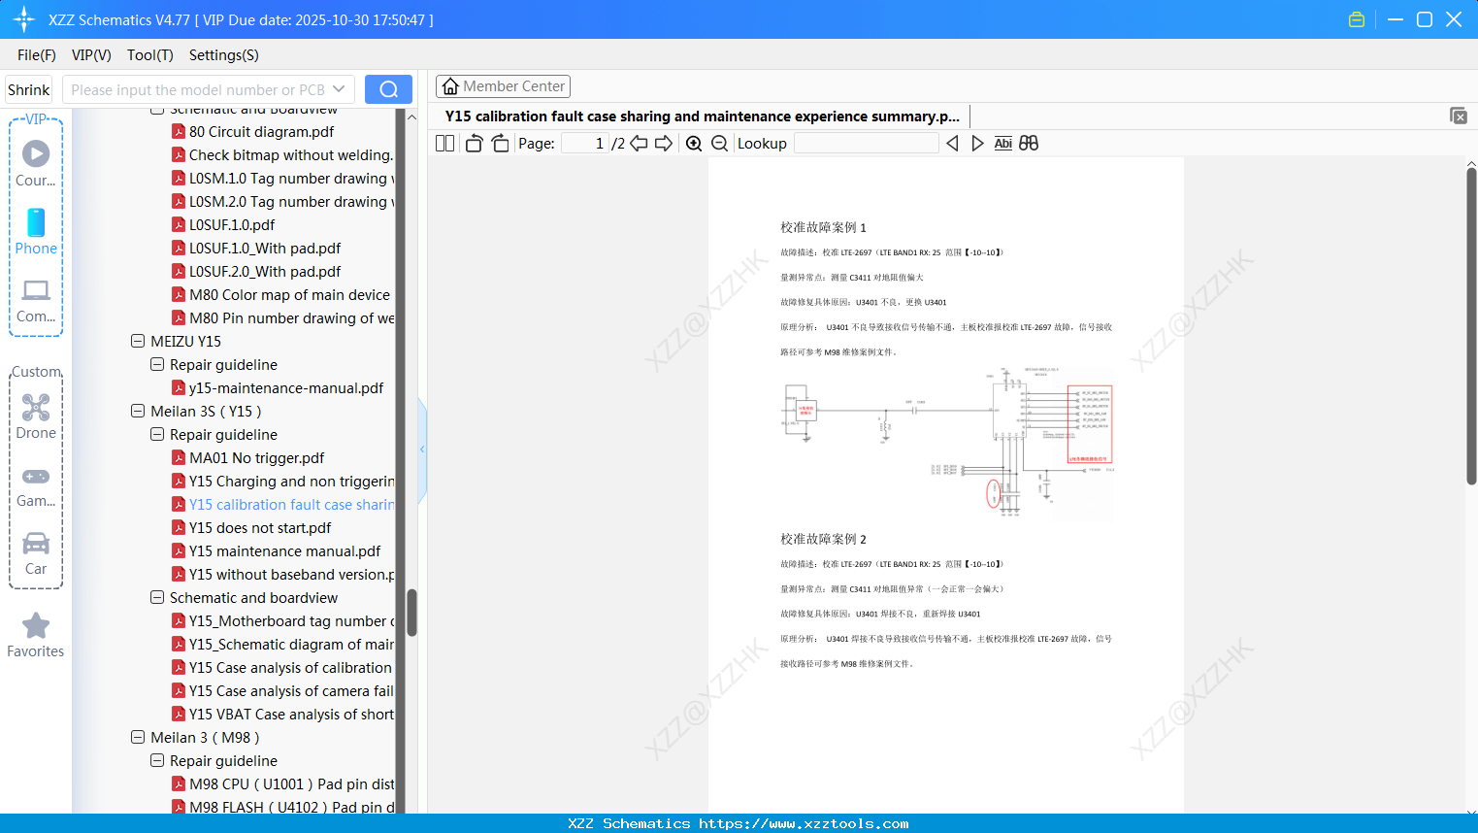This screenshot has height=833, width=1478.
Task: Jump to the previous lookup result
Action: pyautogui.click(x=952, y=144)
